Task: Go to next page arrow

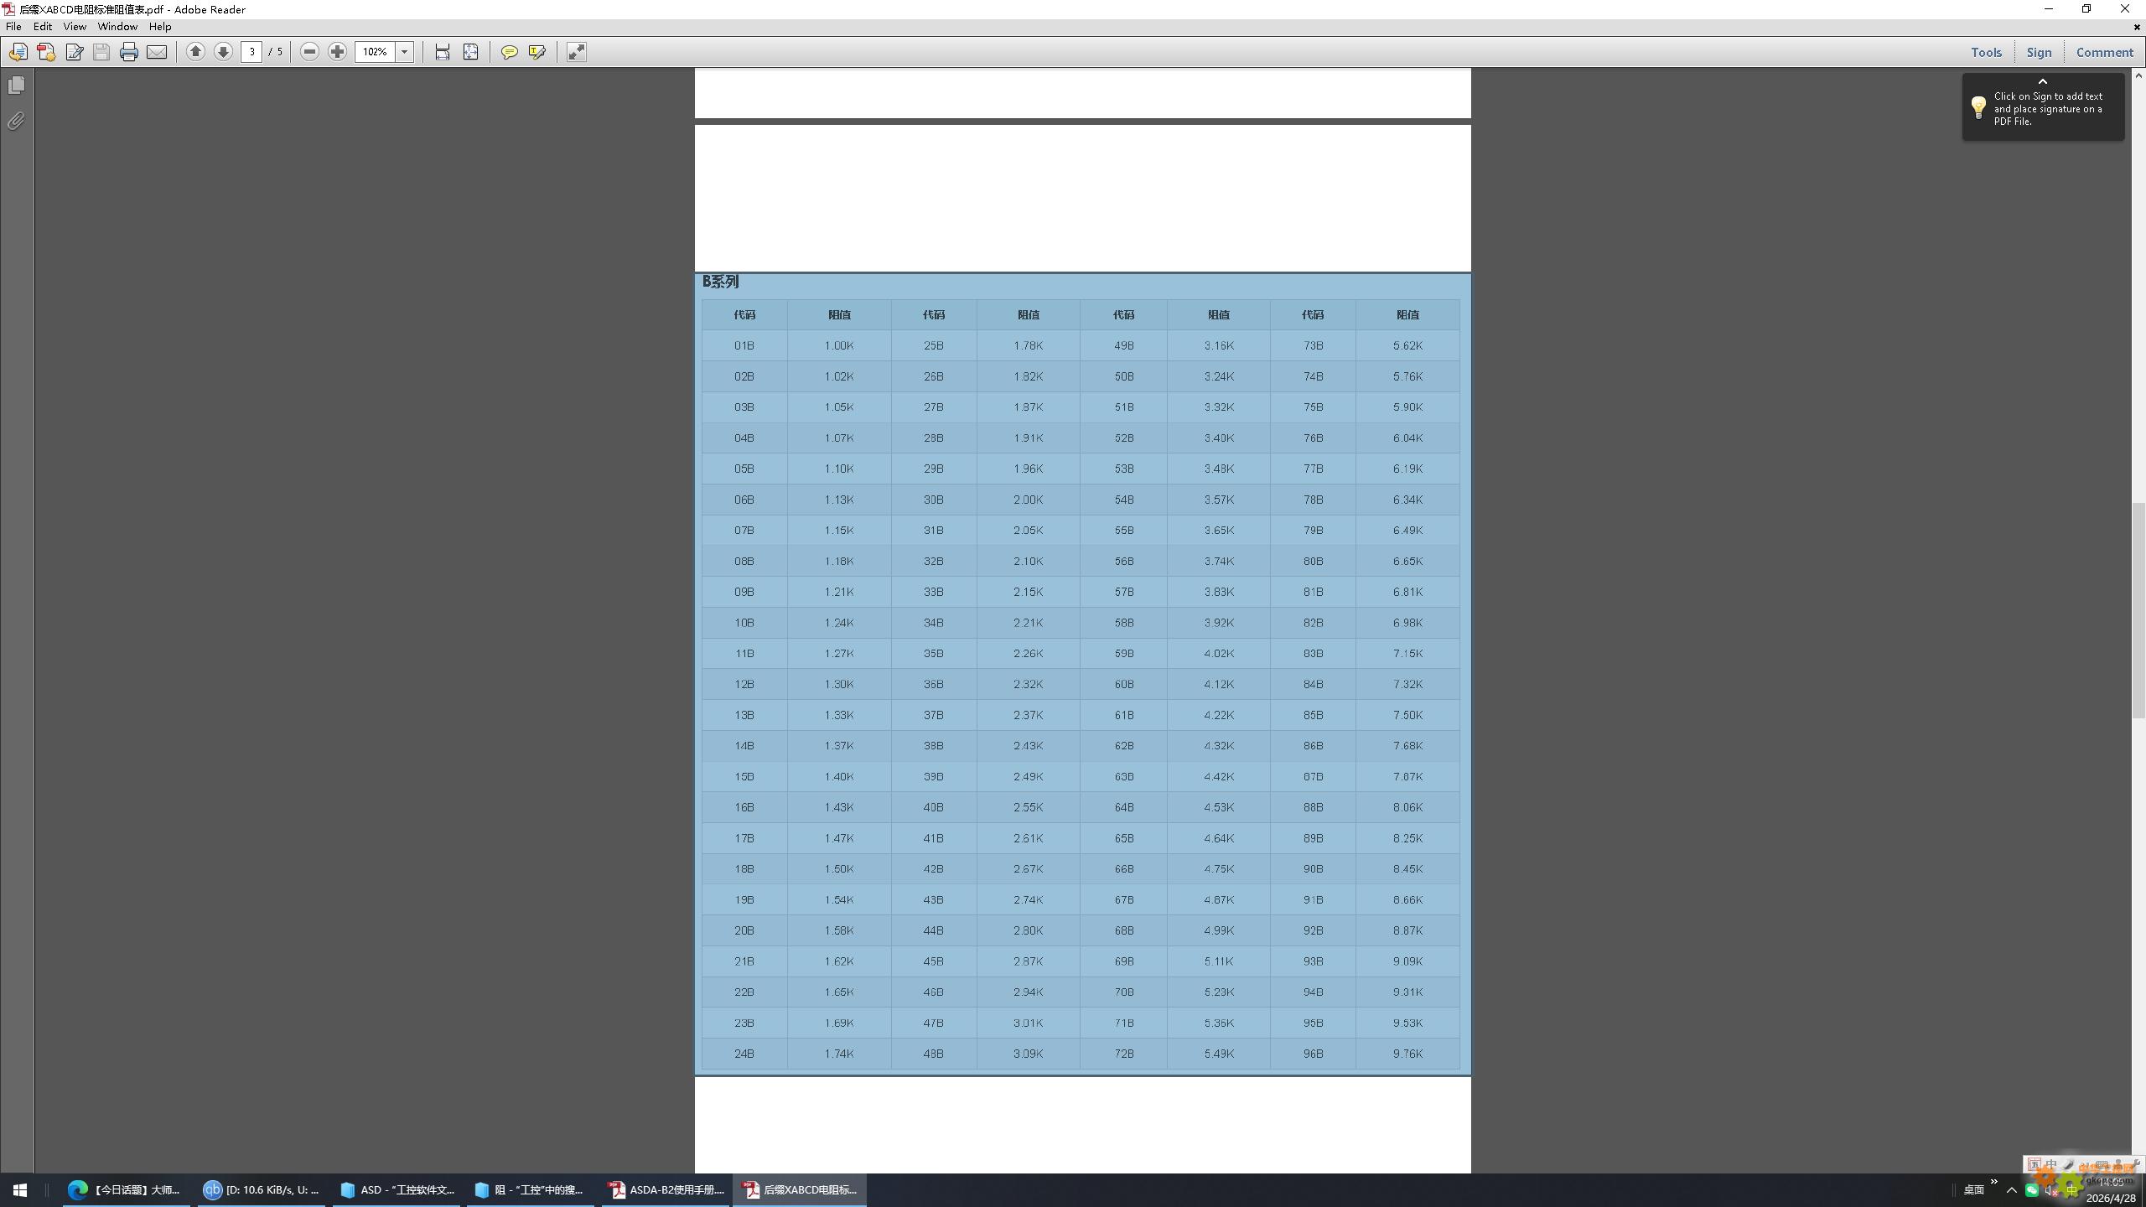Action: point(223,52)
